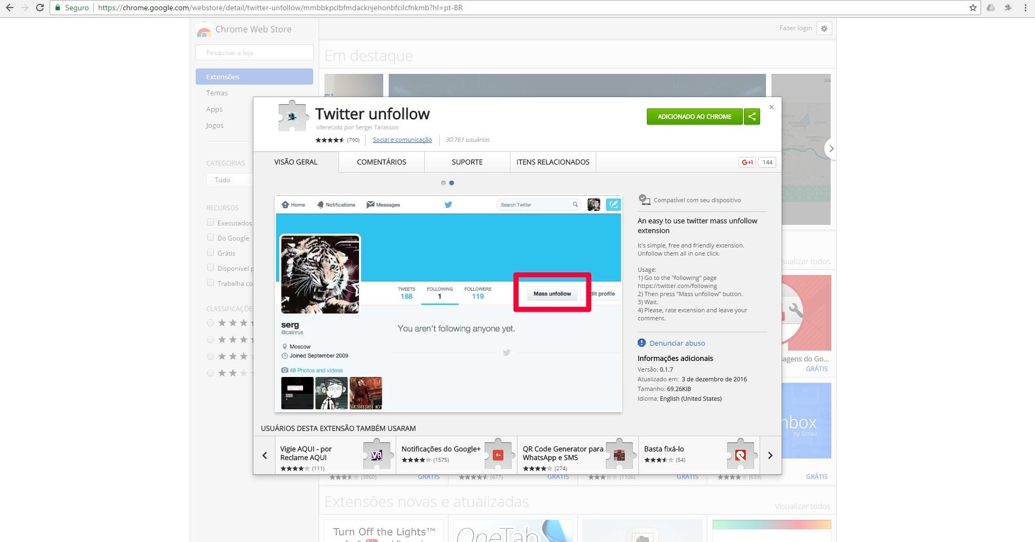Open the Chrome three-dot menu
Viewport: 1035px width, 542px height.
[1025, 8]
